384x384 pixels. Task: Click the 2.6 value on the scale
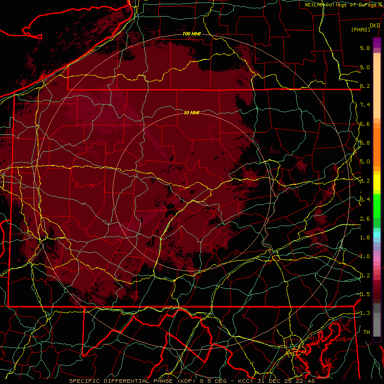365,219
